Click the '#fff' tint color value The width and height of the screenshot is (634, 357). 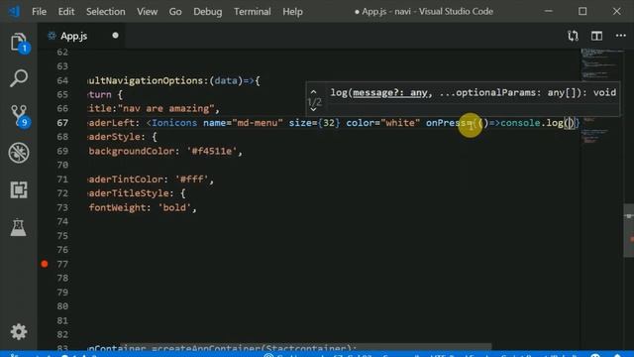191,179
